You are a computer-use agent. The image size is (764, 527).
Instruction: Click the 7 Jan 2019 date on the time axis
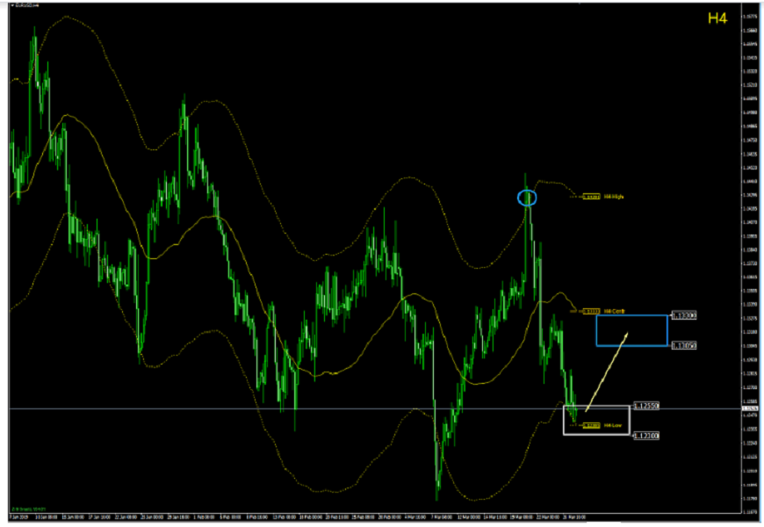click(x=18, y=517)
